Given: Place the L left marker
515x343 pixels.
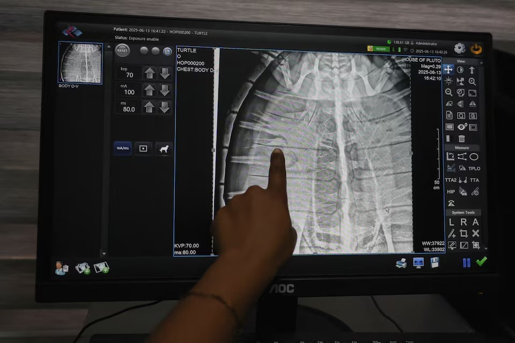Looking at the screenshot, I should pos(452,222).
